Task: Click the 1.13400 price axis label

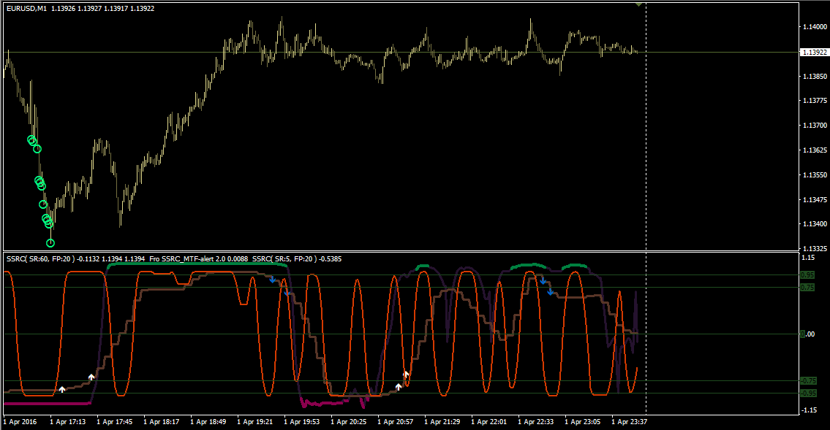Action: [x=815, y=224]
